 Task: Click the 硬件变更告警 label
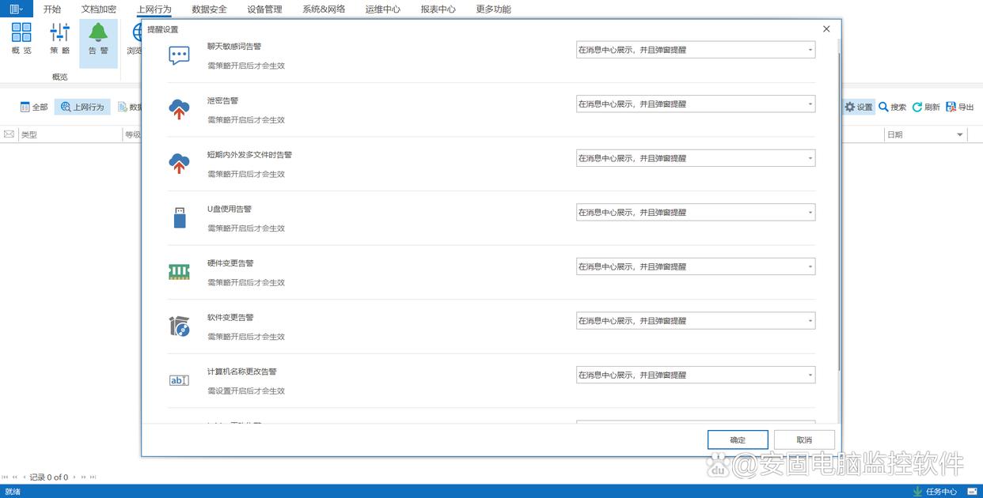tap(230, 263)
